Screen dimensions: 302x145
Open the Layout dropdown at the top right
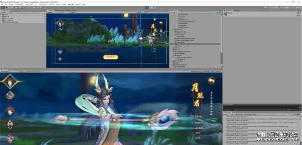(x=294, y=8)
